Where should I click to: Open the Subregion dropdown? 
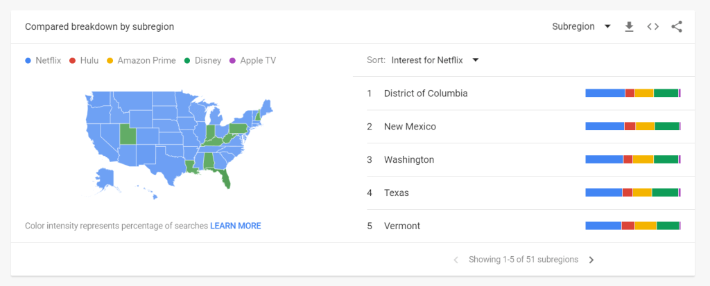581,27
